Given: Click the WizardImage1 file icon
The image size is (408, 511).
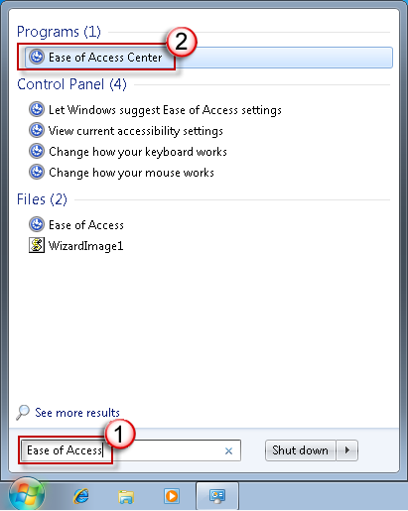Looking at the screenshot, I should [x=37, y=245].
